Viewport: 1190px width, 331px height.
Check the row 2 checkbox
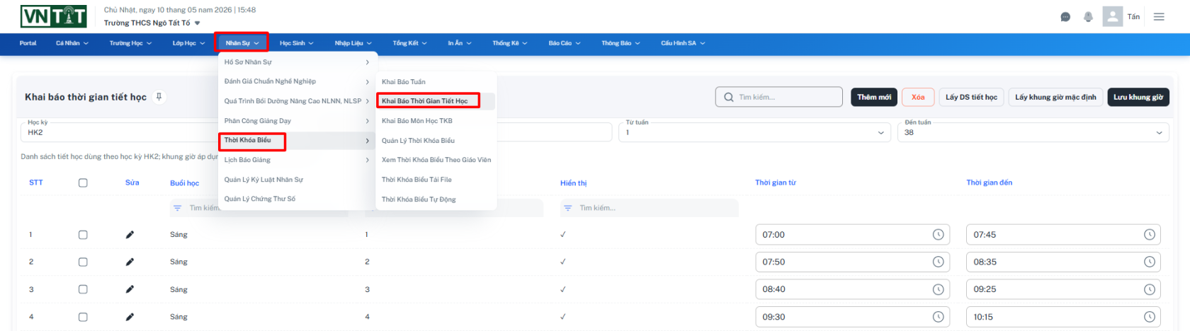coord(83,262)
